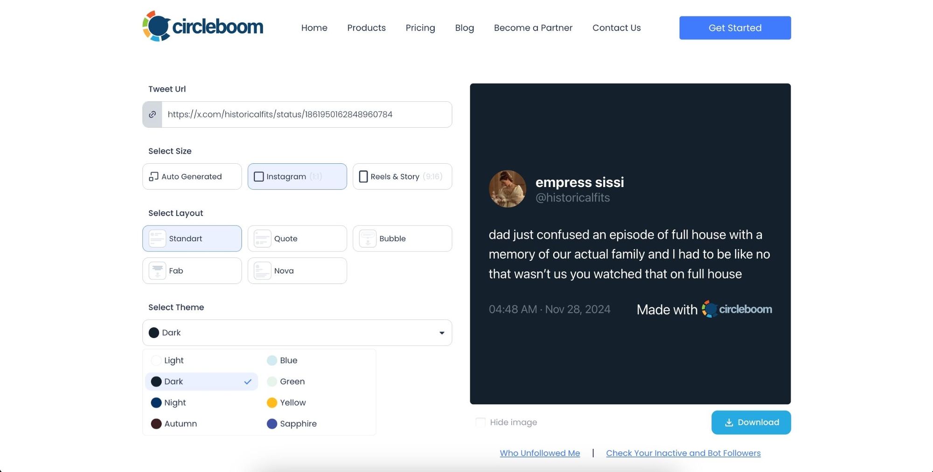Click the Standart layout preview icon
Viewport: 933px width, 472px height.
[x=157, y=238]
